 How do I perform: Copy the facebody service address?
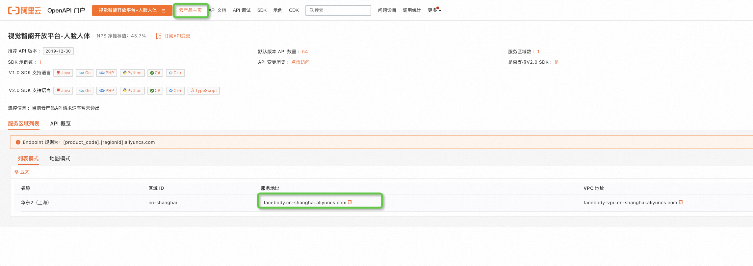click(350, 202)
